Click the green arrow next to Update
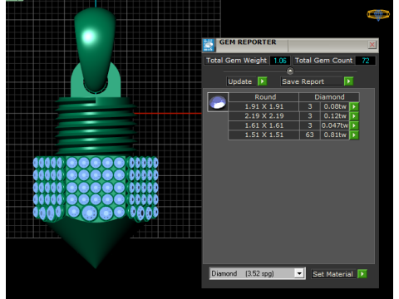The width and height of the screenshot is (399, 299). point(262,81)
